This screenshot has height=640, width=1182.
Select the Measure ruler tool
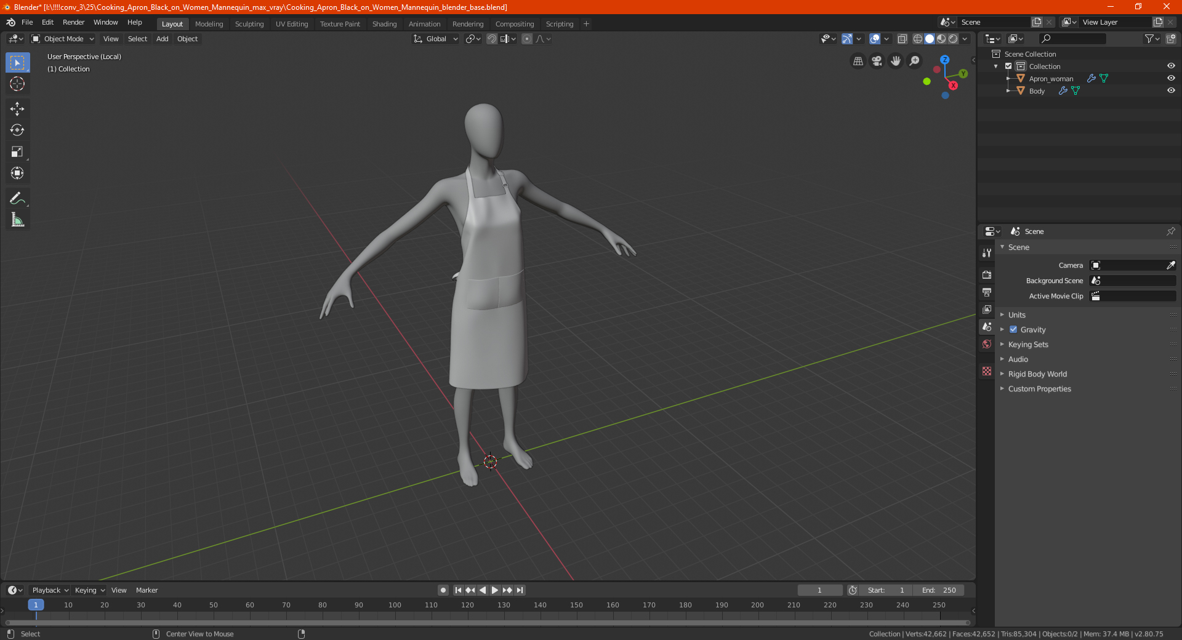point(17,220)
